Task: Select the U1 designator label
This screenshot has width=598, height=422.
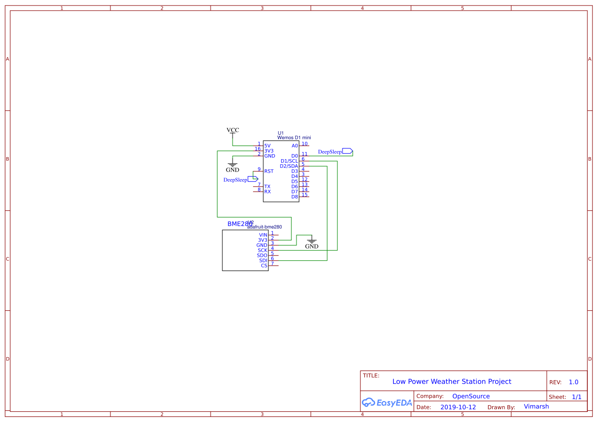Action: tap(281, 133)
